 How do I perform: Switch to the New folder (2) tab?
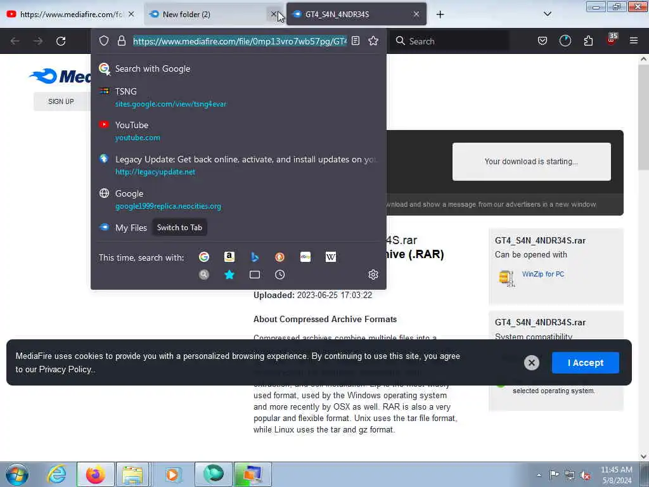pyautogui.click(x=207, y=14)
